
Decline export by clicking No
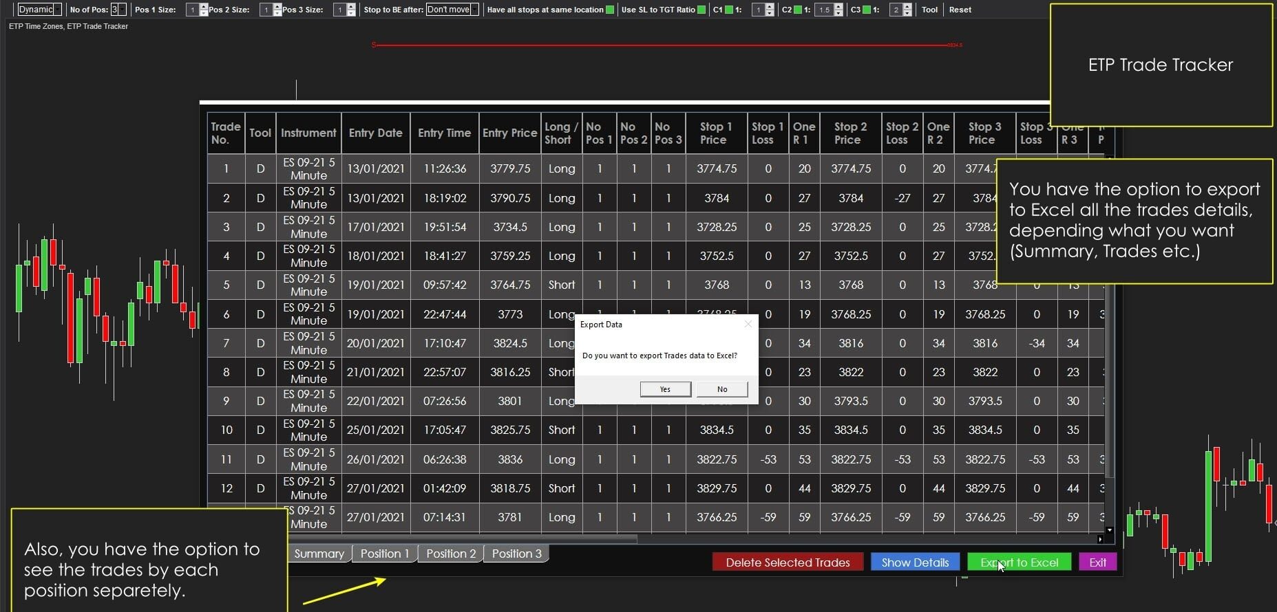[722, 389]
